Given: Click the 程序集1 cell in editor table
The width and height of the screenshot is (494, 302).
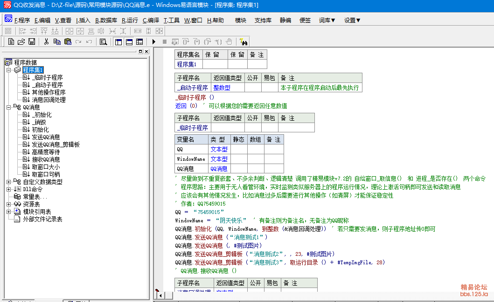Looking at the screenshot, I should coord(189,64).
